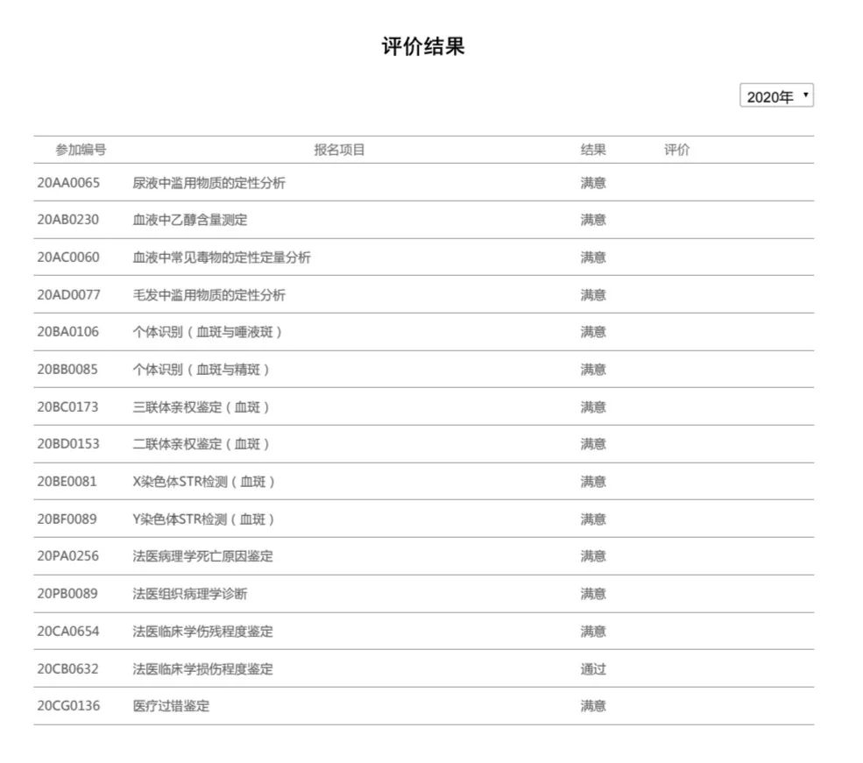The width and height of the screenshot is (863, 763).
Task: Select entry number 20AC0060
Action: pos(68,257)
